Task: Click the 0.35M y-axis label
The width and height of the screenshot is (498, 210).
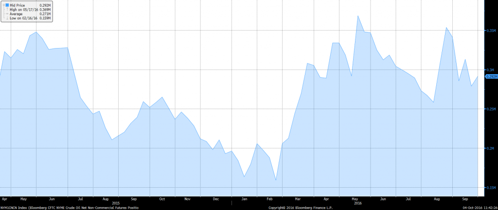Action: click(492, 31)
